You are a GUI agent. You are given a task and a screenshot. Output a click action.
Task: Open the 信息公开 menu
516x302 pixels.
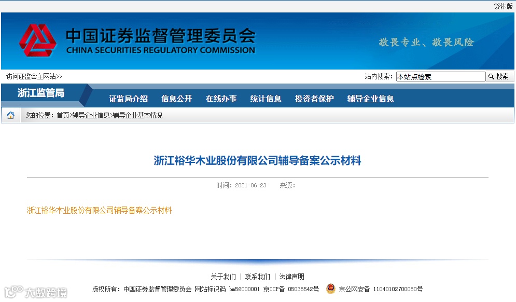pyautogui.click(x=177, y=99)
